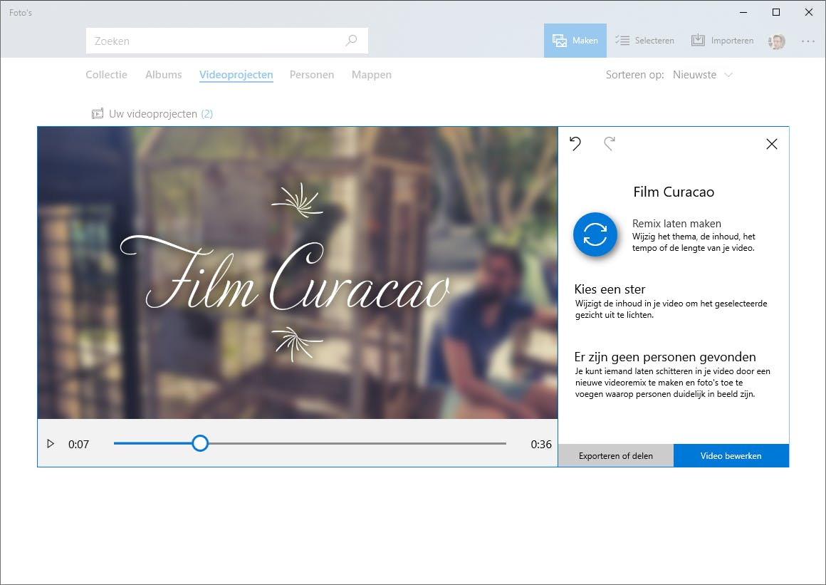The image size is (826, 585).
Task: Click the Video bewerken button
Action: (x=731, y=456)
